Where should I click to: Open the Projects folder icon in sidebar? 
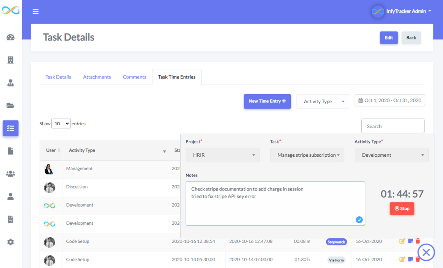[x=10, y=105]
